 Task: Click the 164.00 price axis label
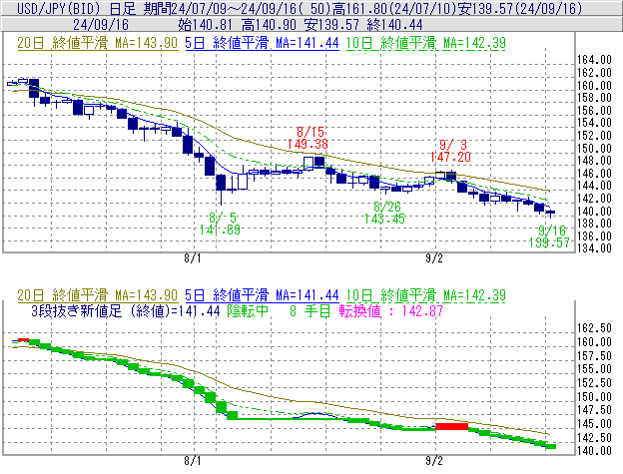[594, 60]
